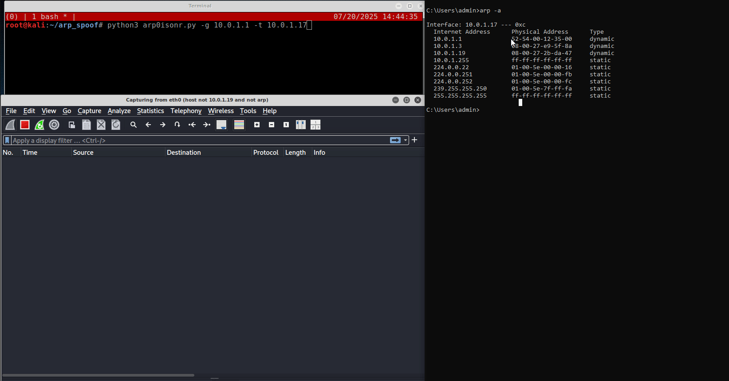This screenshot has height=381, width=729.
Task: Open capture options gear icon
Action: tap(54, 125)
